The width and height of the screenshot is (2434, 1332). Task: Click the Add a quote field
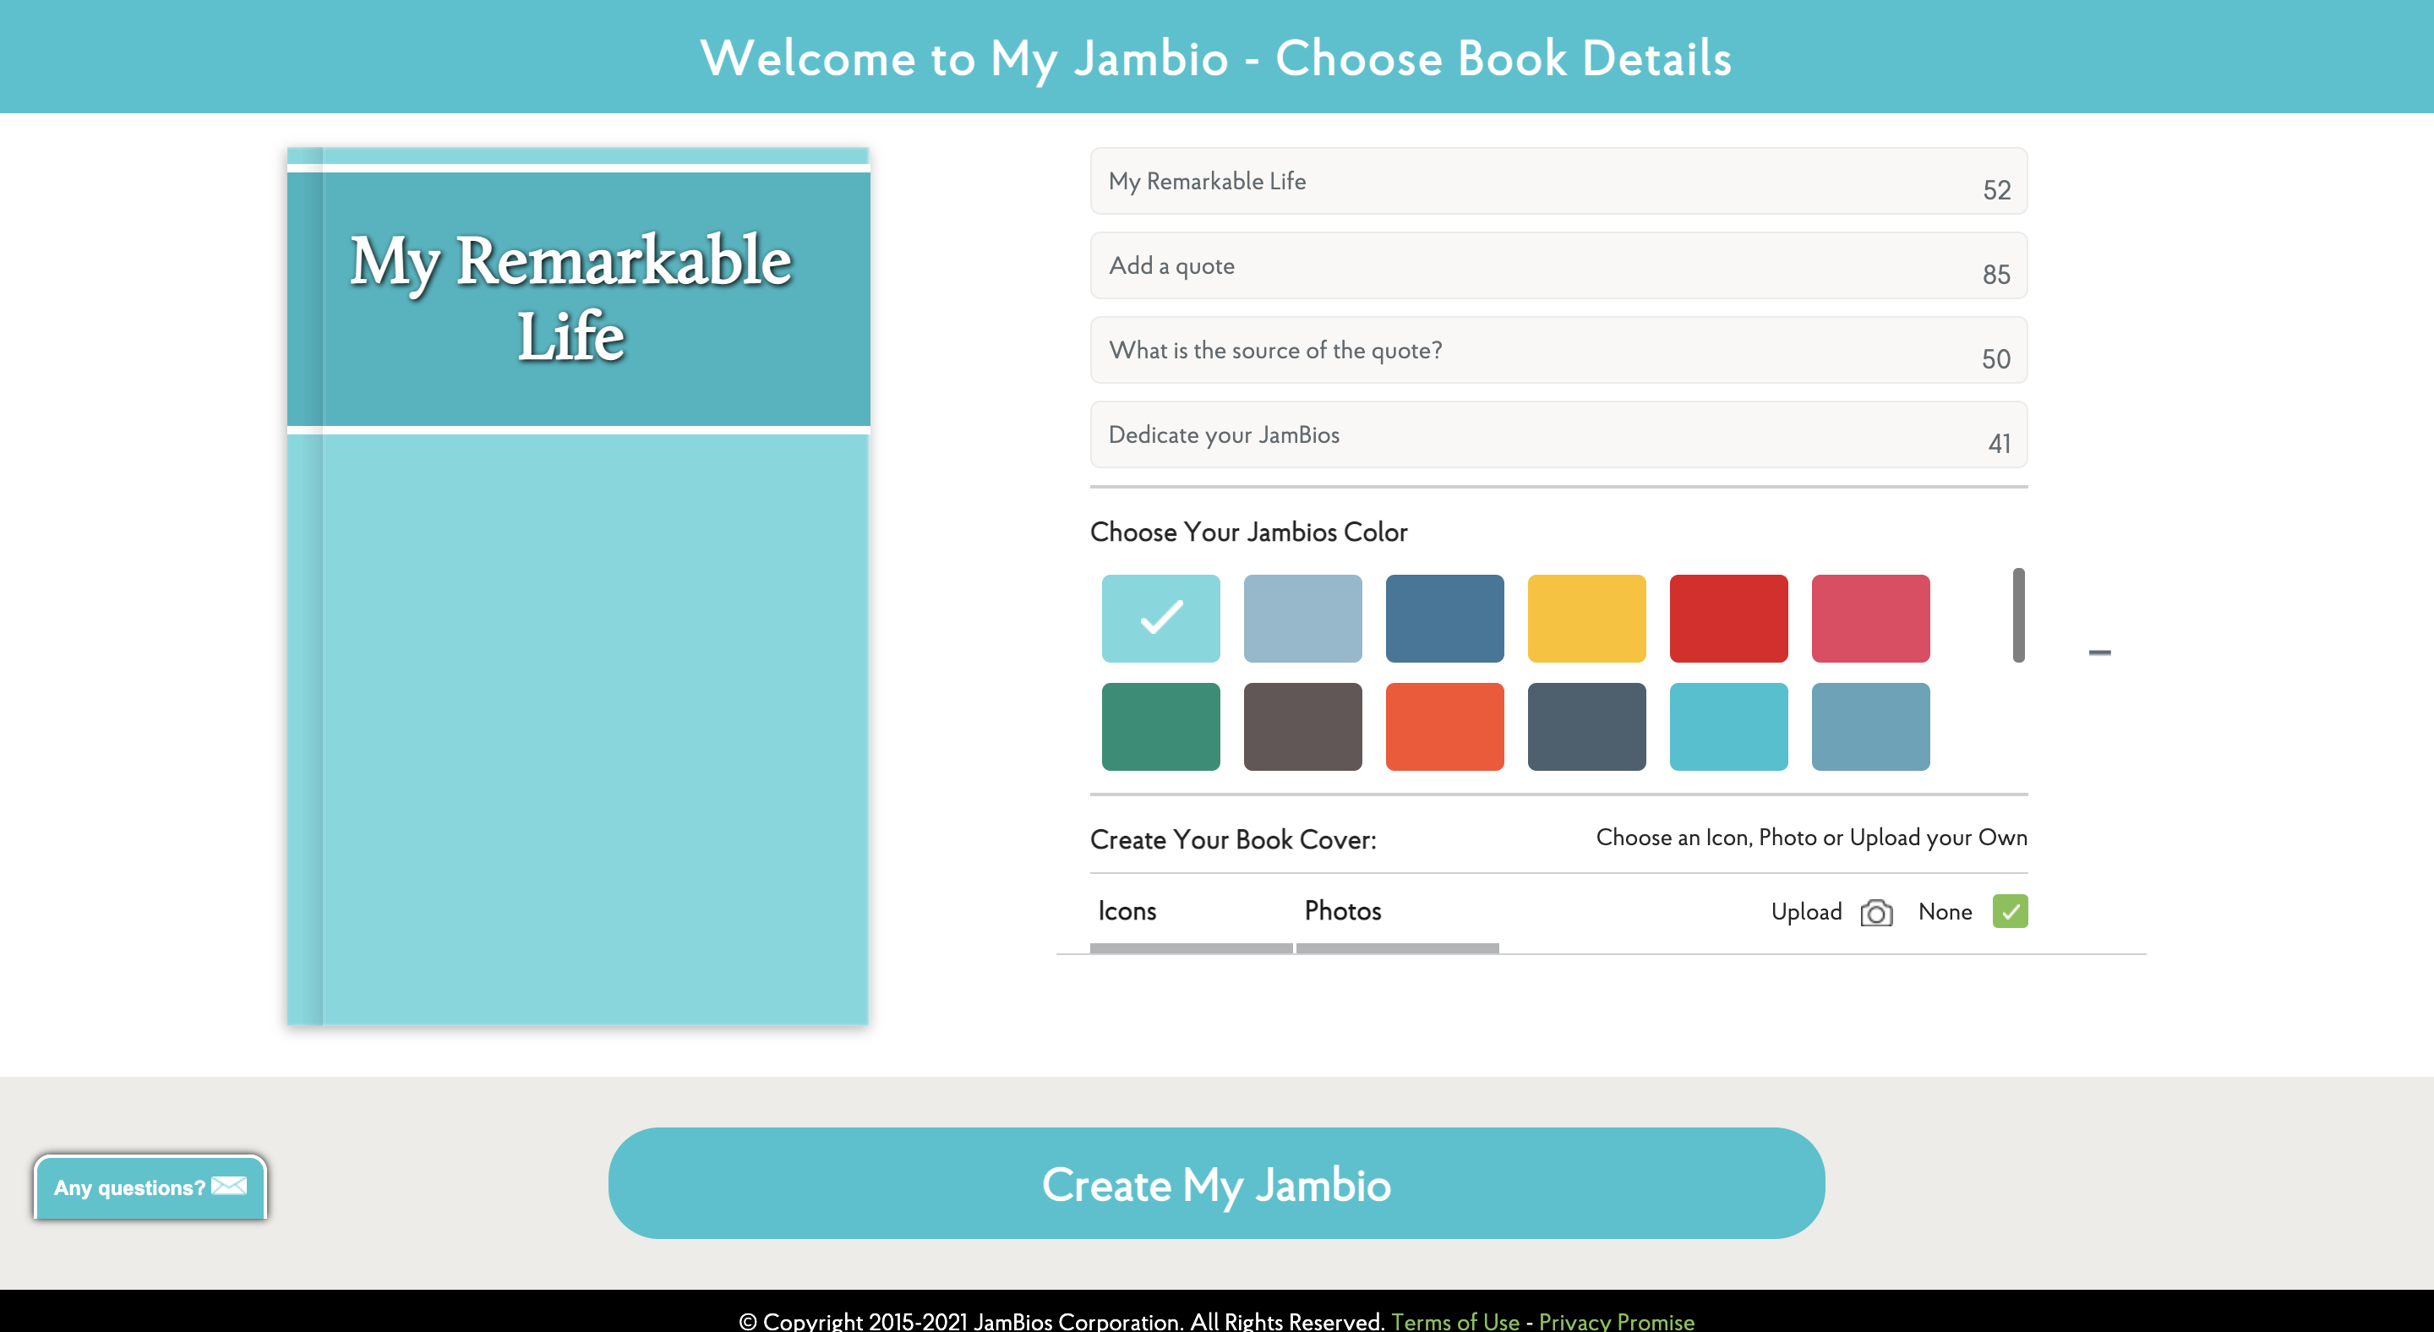point(1558,265)
